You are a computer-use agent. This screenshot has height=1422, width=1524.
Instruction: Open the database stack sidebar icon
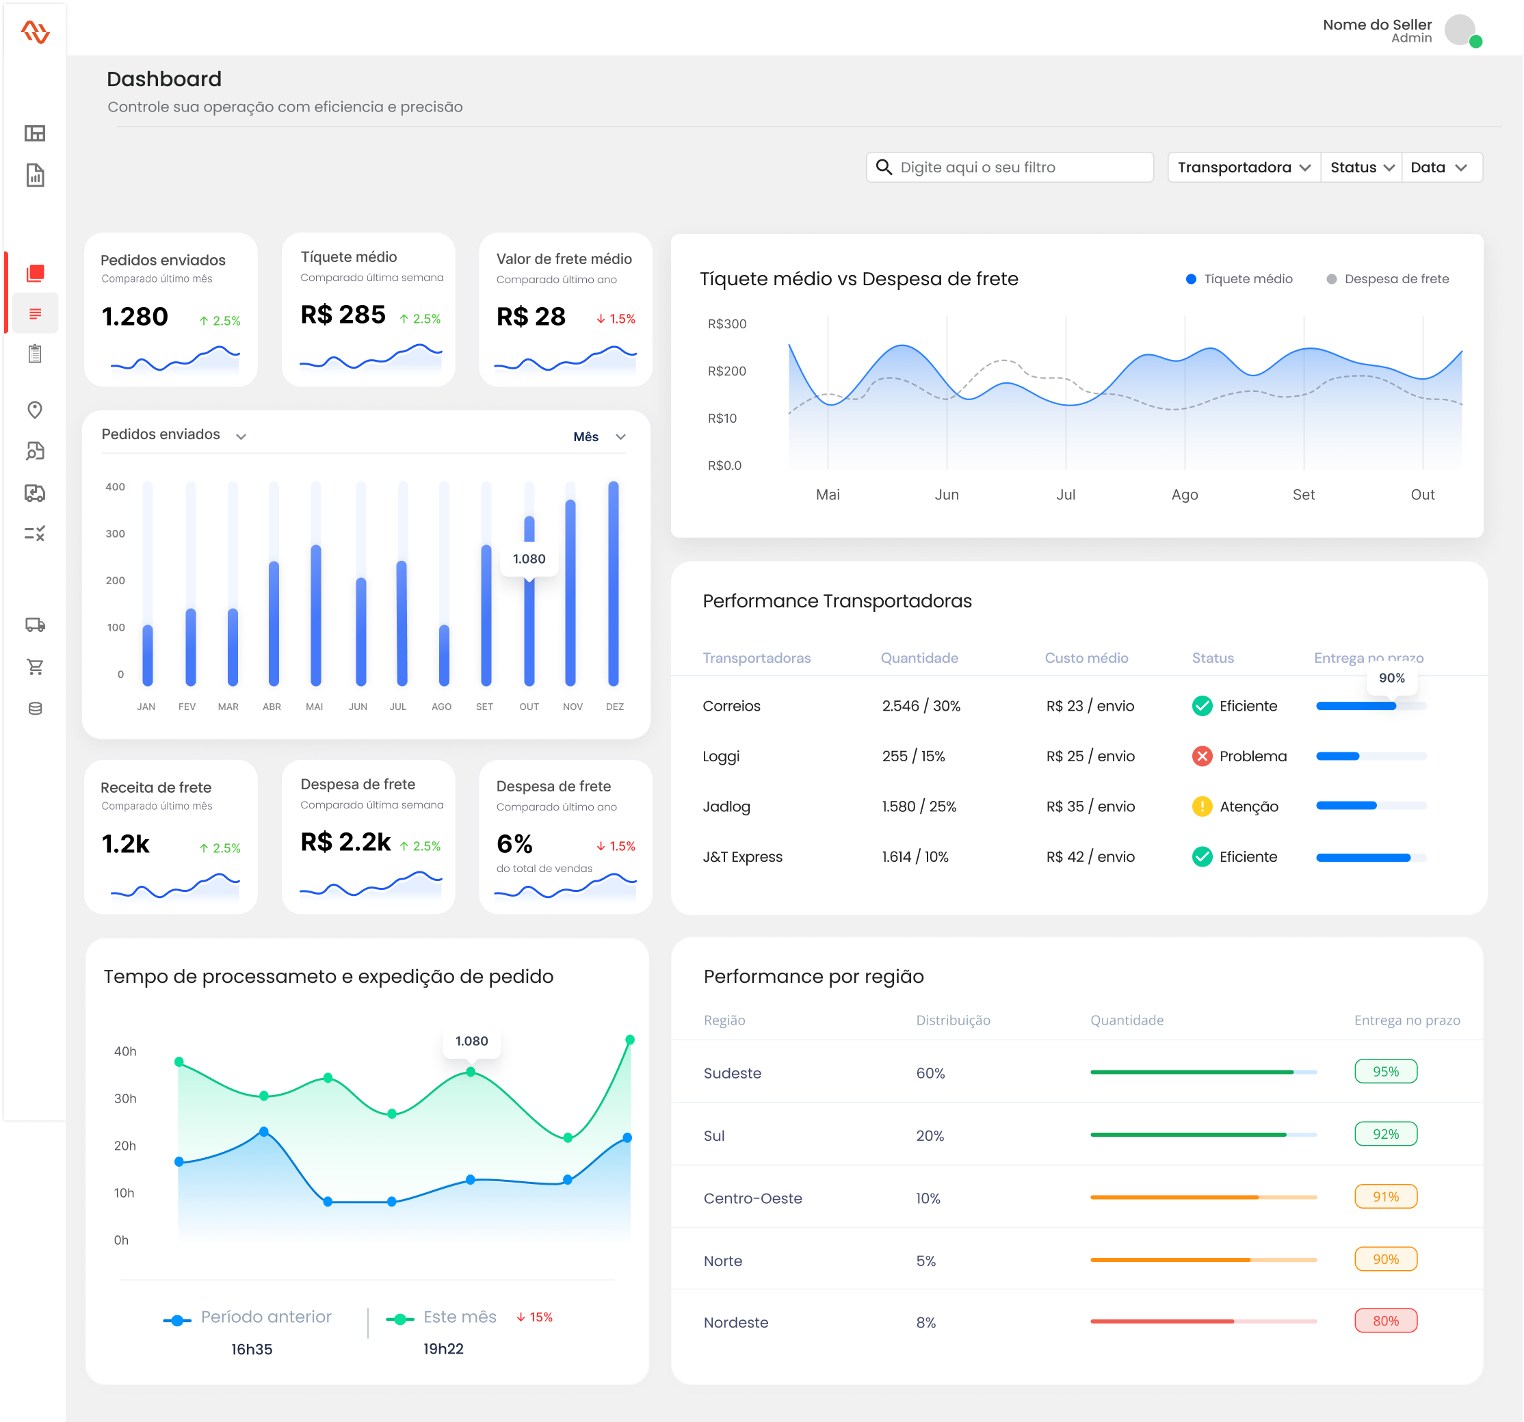coord(36,709)
